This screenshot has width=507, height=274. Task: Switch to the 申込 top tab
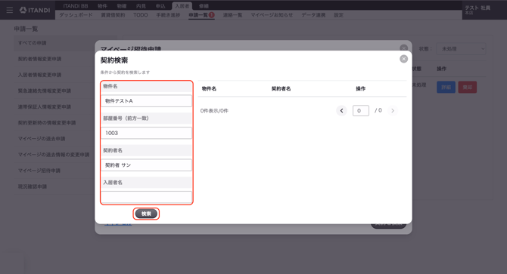(x=160, y=6)
